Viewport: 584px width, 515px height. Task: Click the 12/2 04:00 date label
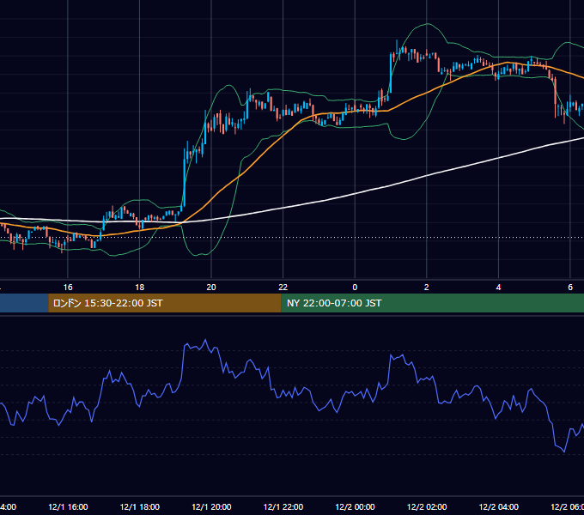[x=499, y=506]
